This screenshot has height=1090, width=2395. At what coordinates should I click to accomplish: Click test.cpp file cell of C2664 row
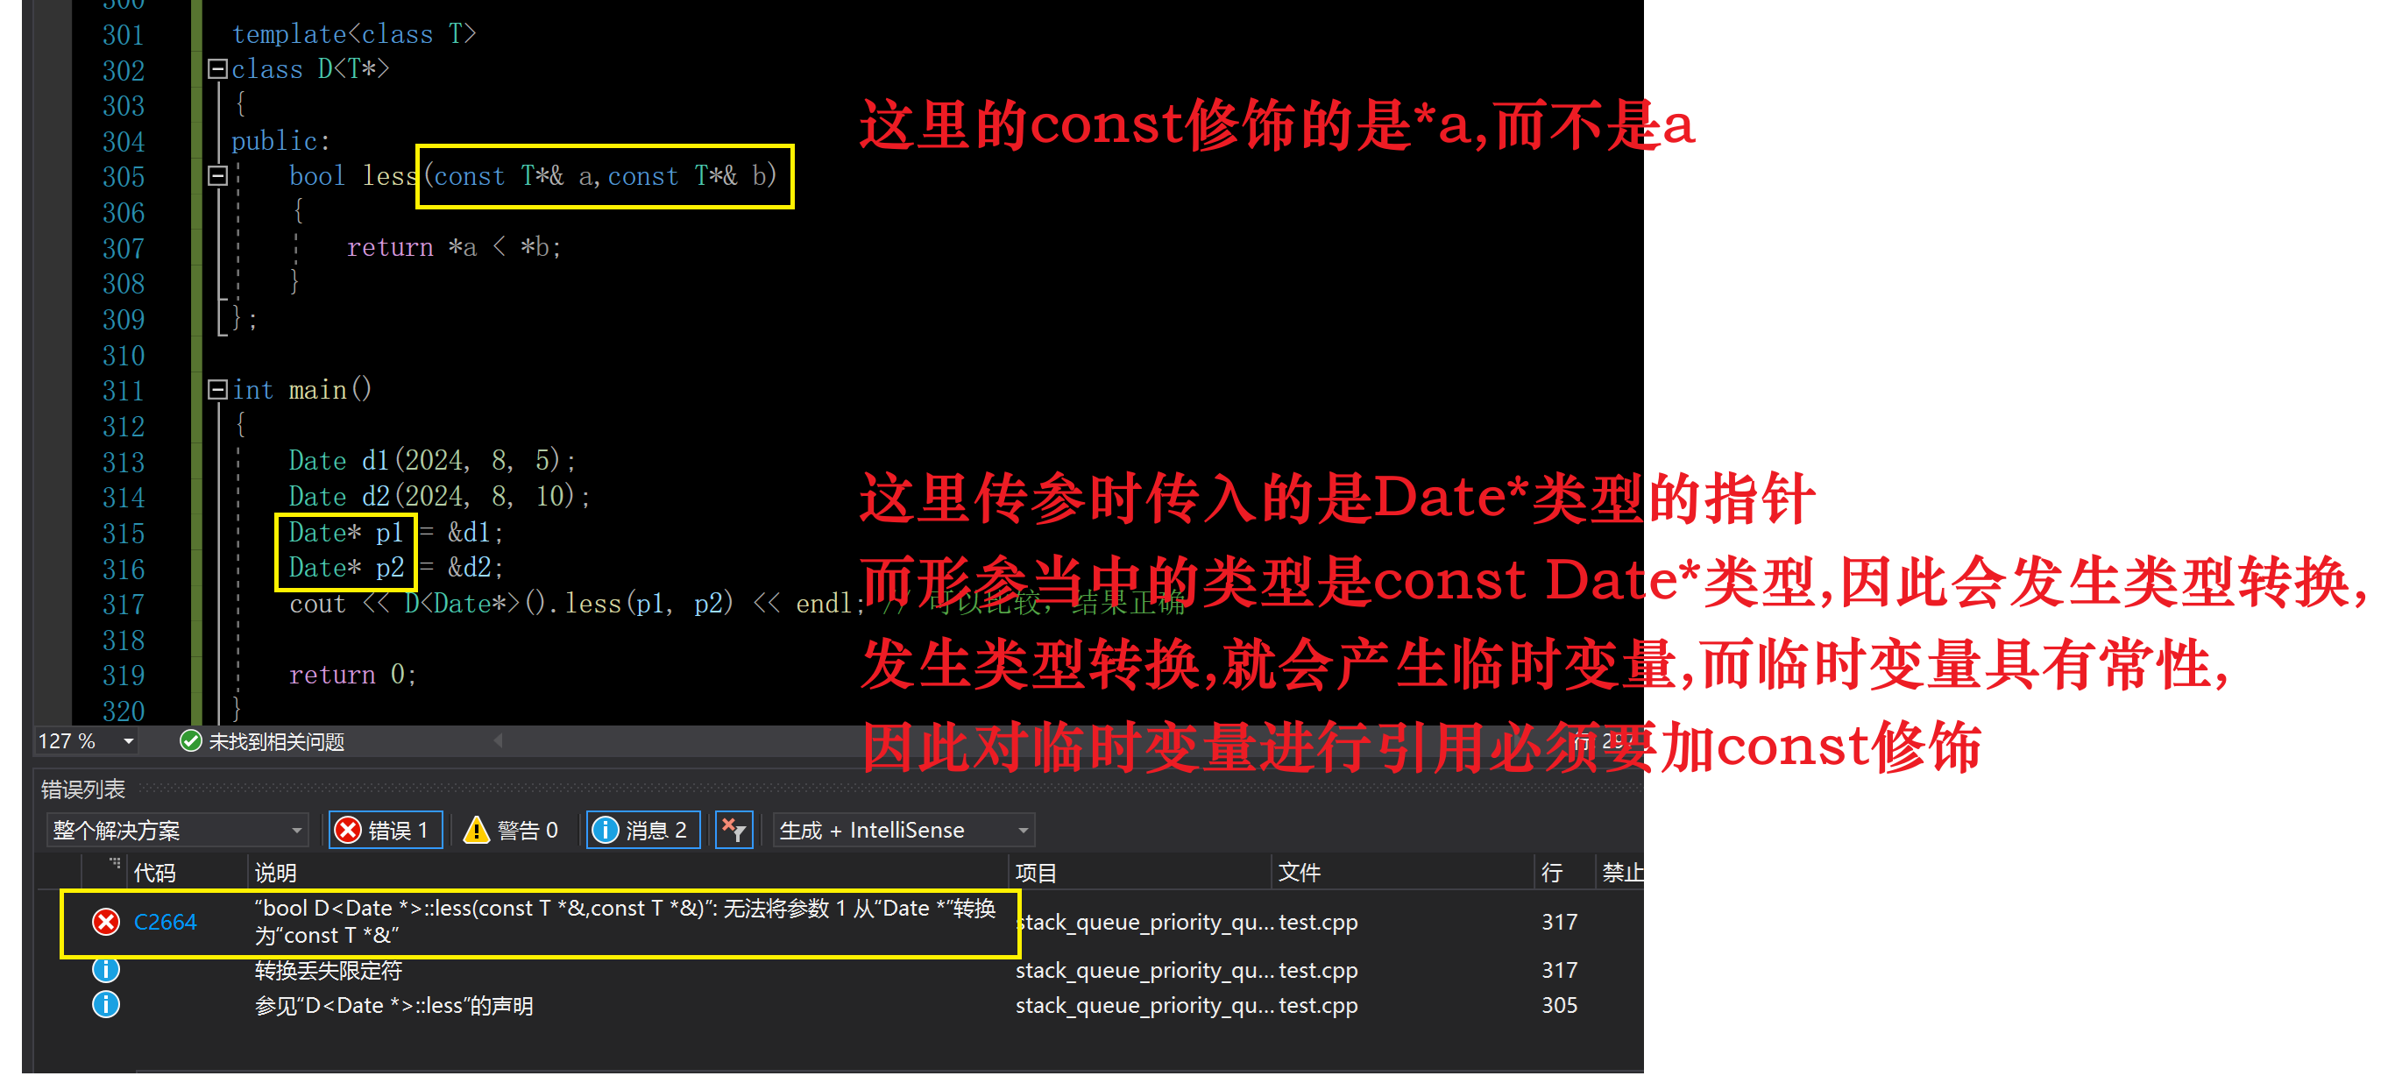click(x=1317, y=923)
